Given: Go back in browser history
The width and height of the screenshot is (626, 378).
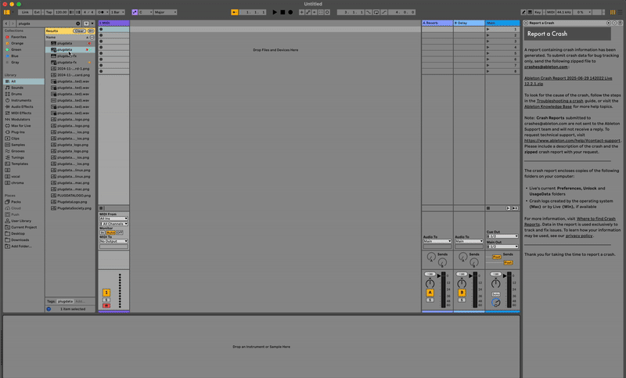Looking at the screenshot, I should coord(6,23).
